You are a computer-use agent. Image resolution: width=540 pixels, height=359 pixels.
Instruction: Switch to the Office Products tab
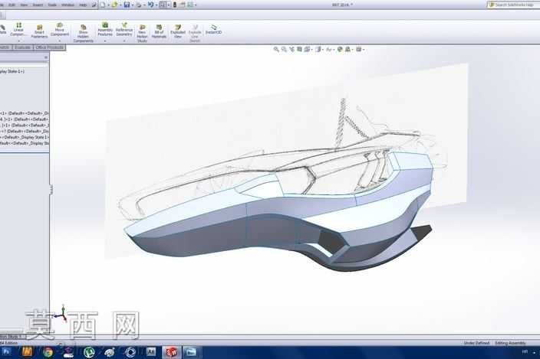(50, 47)
